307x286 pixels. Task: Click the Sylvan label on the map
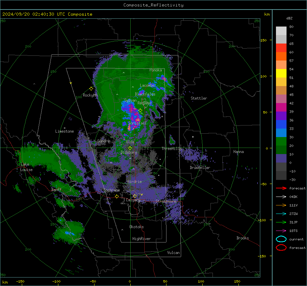[130, 100]
